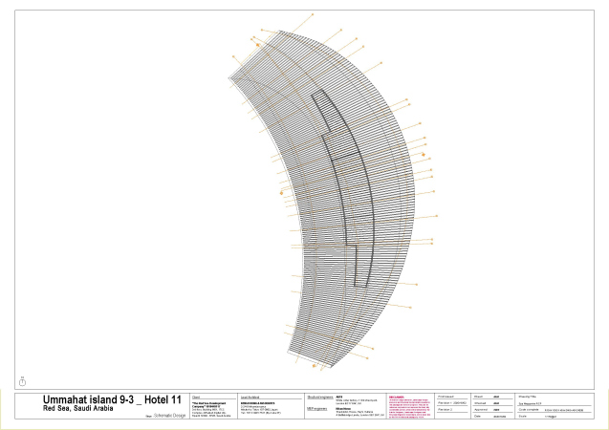The width and height of the screenshot is (609, 430).
Task: Click the Red Sea, Saudi Arabia subtitle
Action: (78, 408)
